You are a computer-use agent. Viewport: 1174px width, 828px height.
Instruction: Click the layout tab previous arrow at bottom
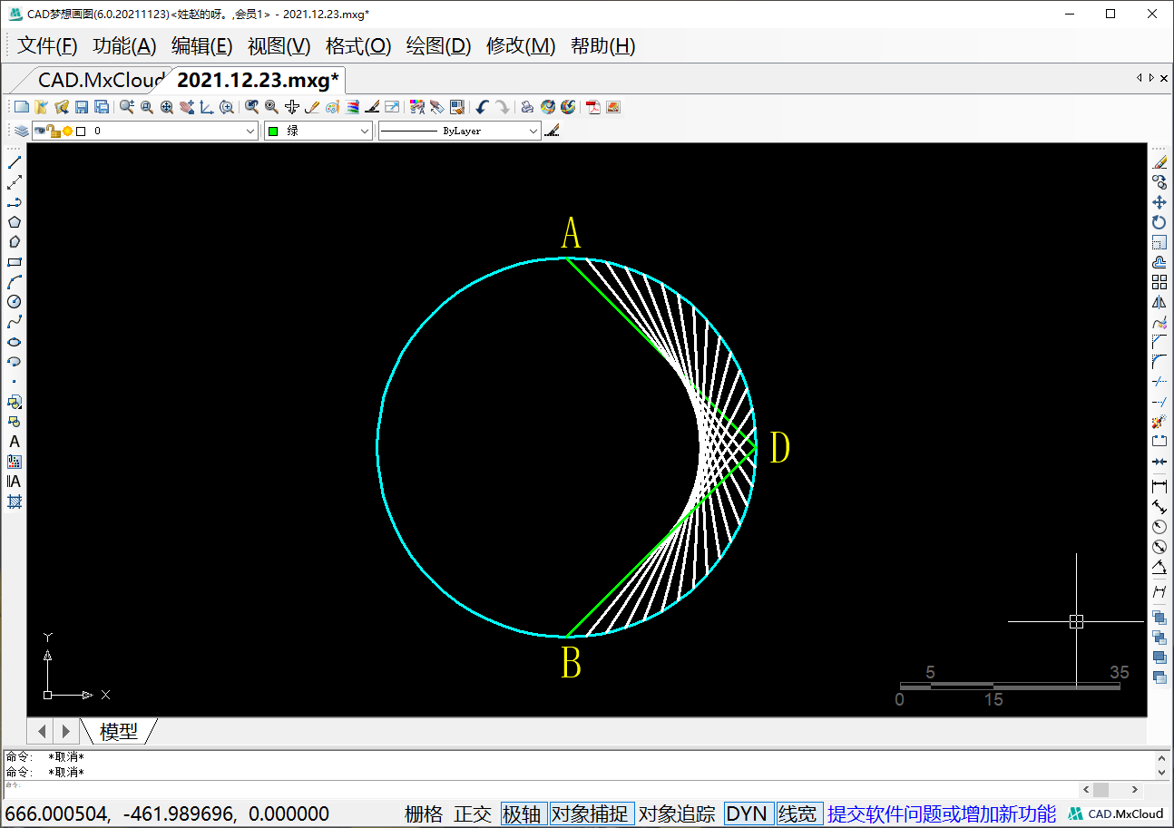[x=42, y=730]
